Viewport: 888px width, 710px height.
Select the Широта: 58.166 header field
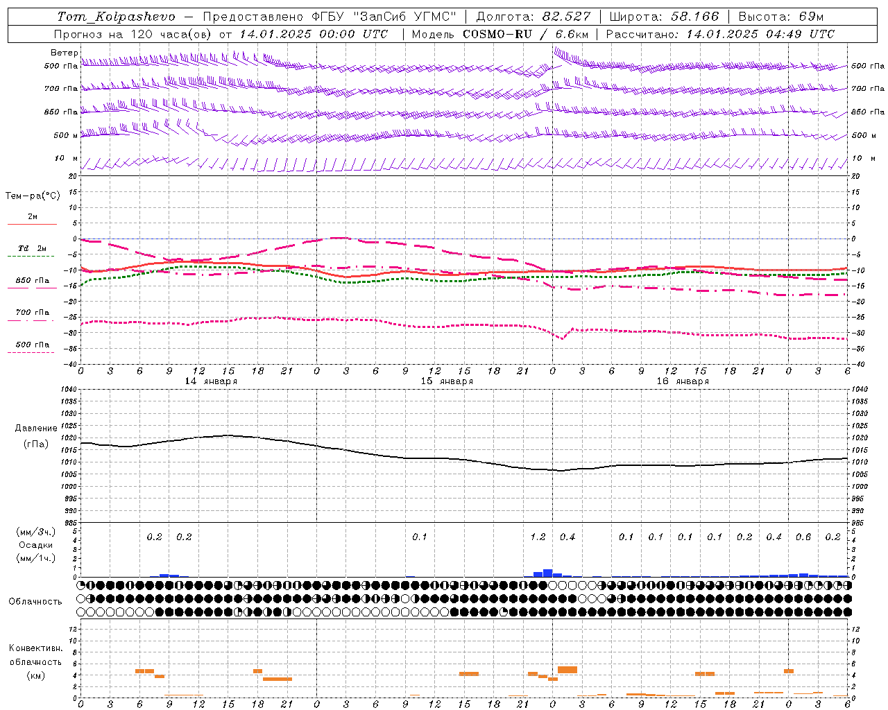(664, 17)
